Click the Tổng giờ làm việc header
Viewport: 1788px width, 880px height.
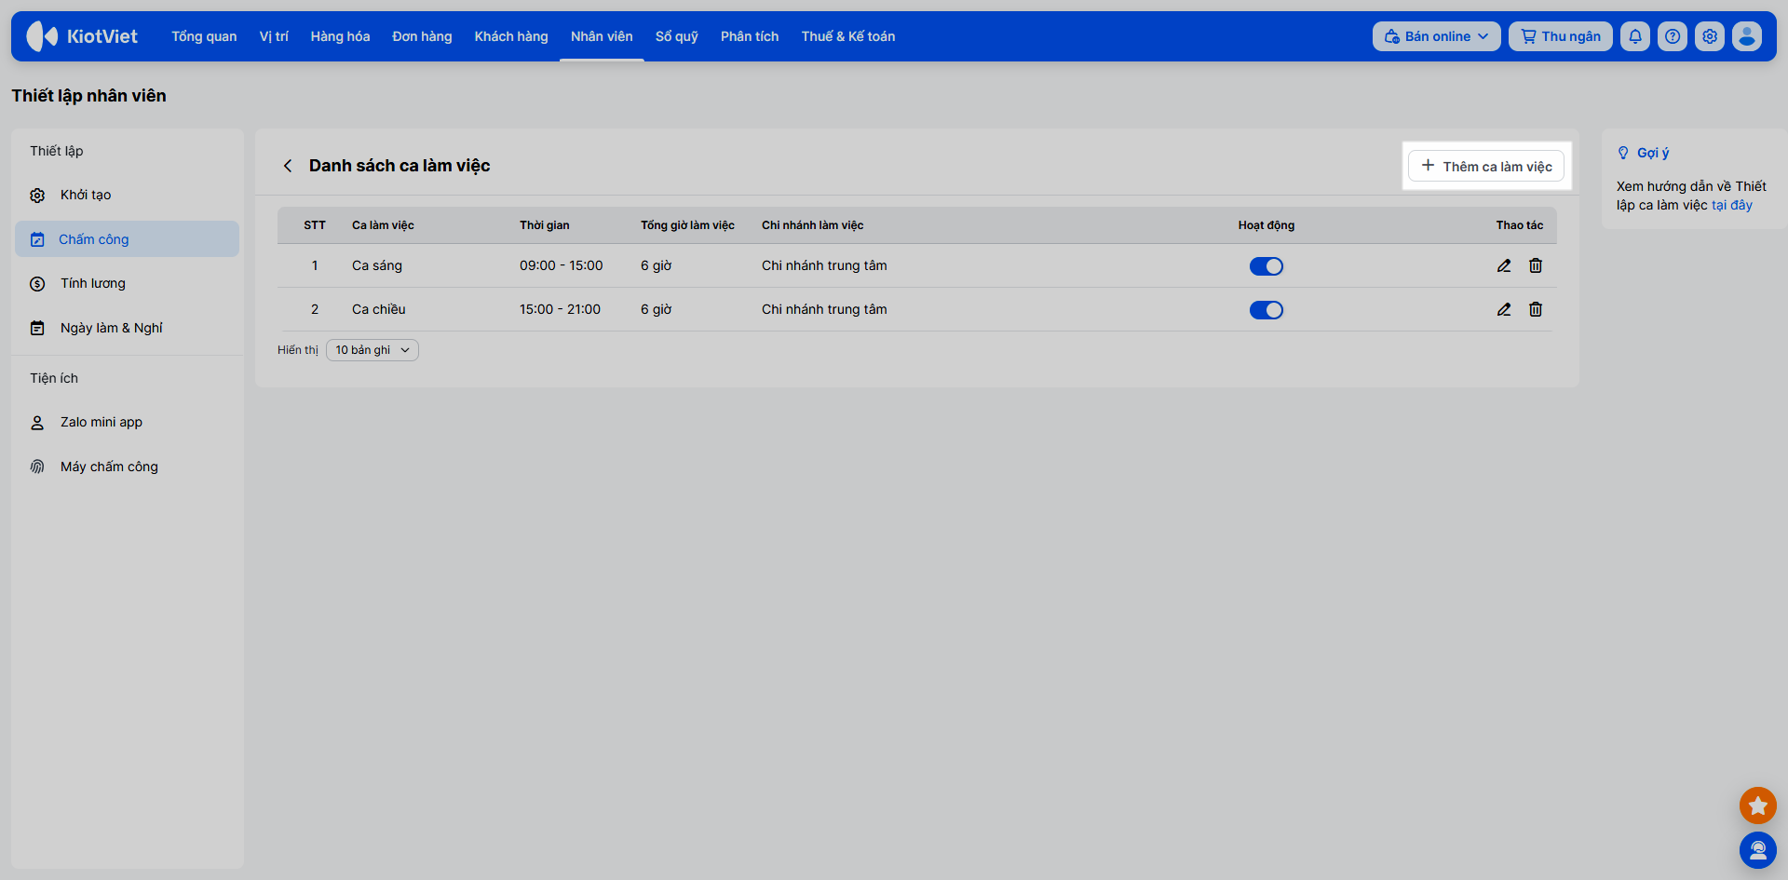687,225
